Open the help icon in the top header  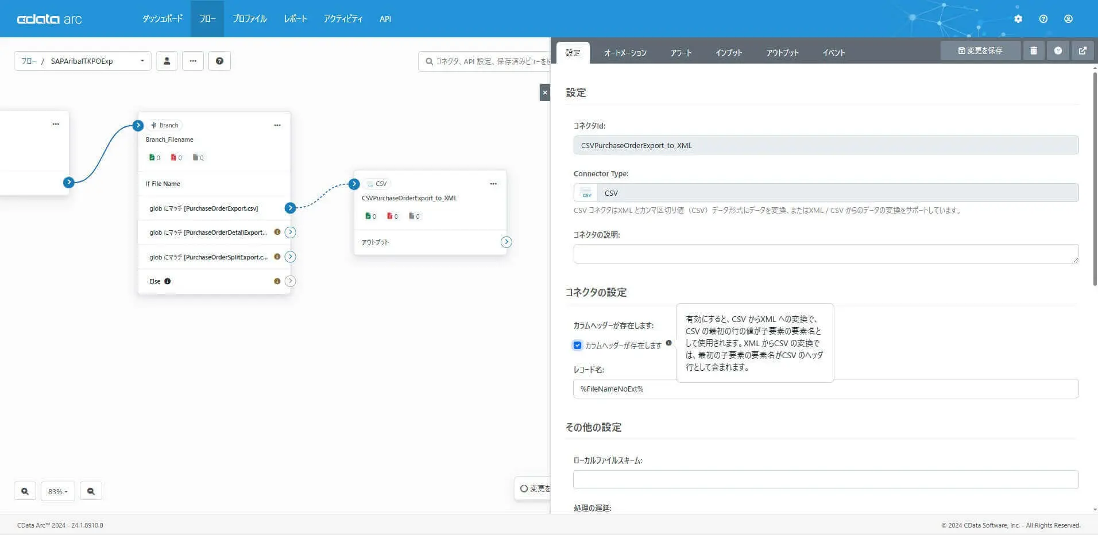[1043, 19]
